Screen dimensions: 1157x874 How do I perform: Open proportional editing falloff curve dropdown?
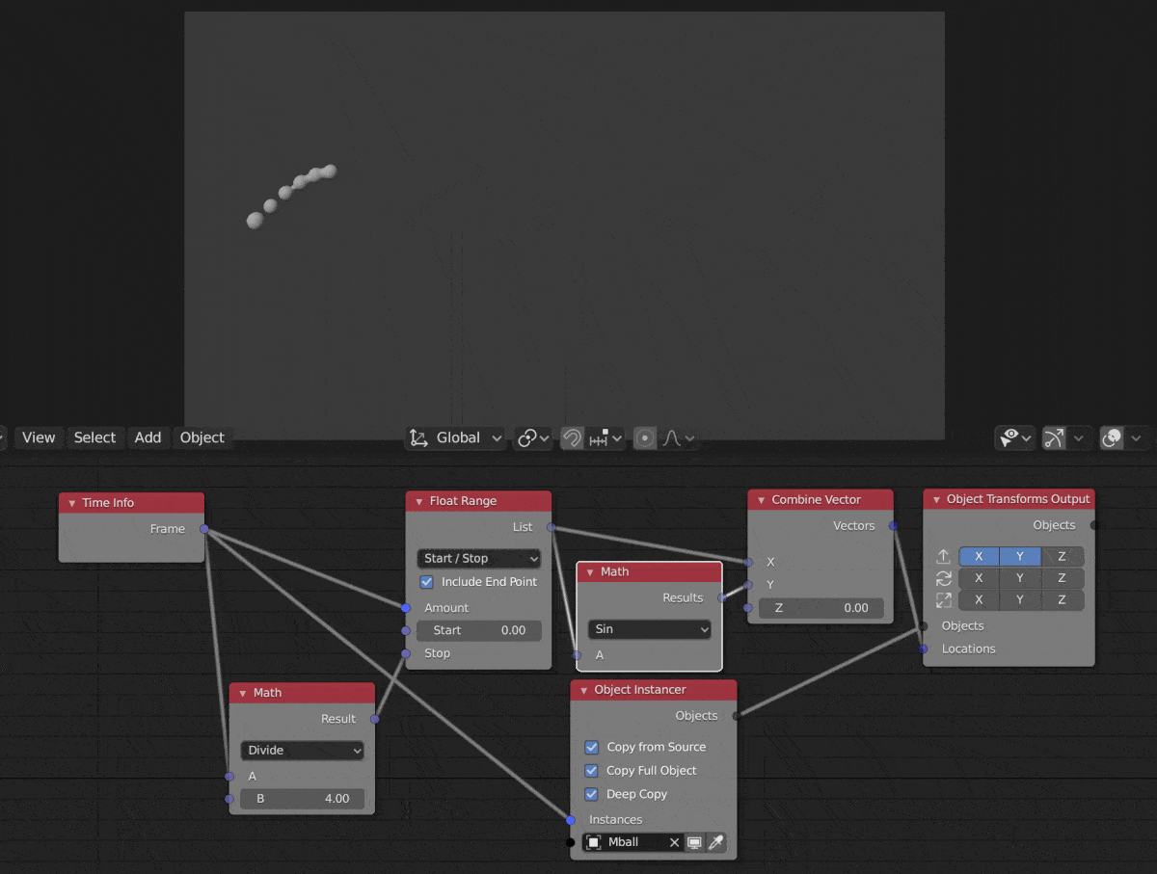click(679, 438)
